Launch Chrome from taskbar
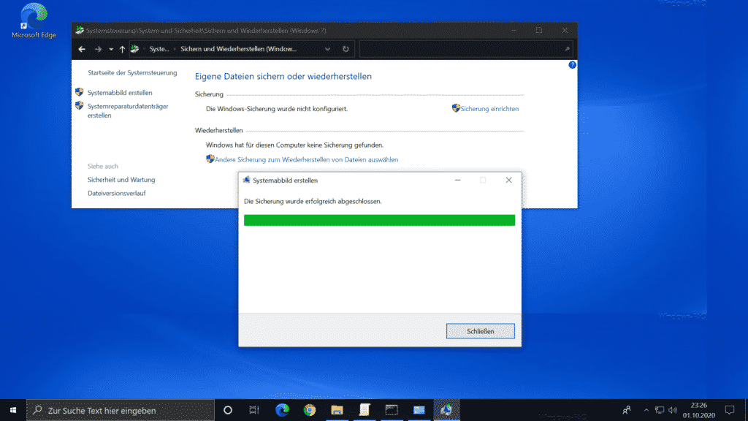The height and width of the screenshot is (421, 748). coord(310,411)
